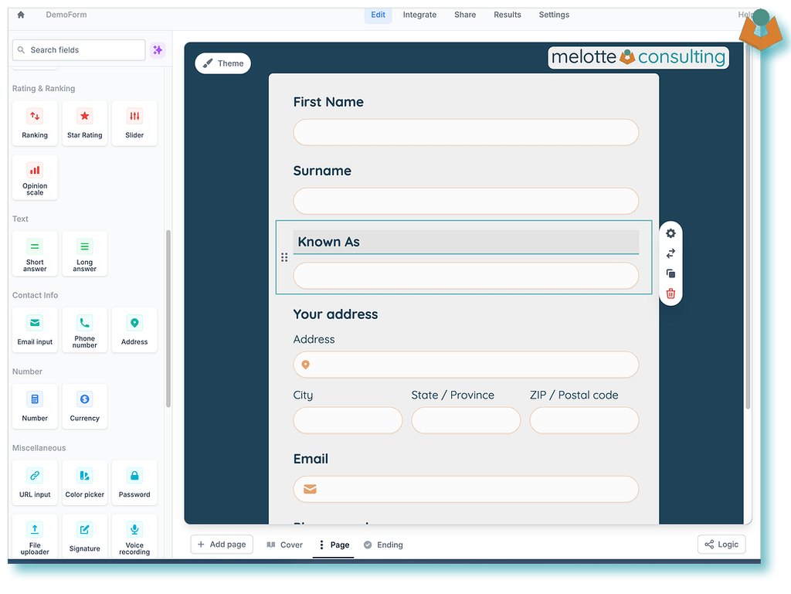The image size is (791, 594).
Task: Switch to the Cover section
Action: (284, 545)
